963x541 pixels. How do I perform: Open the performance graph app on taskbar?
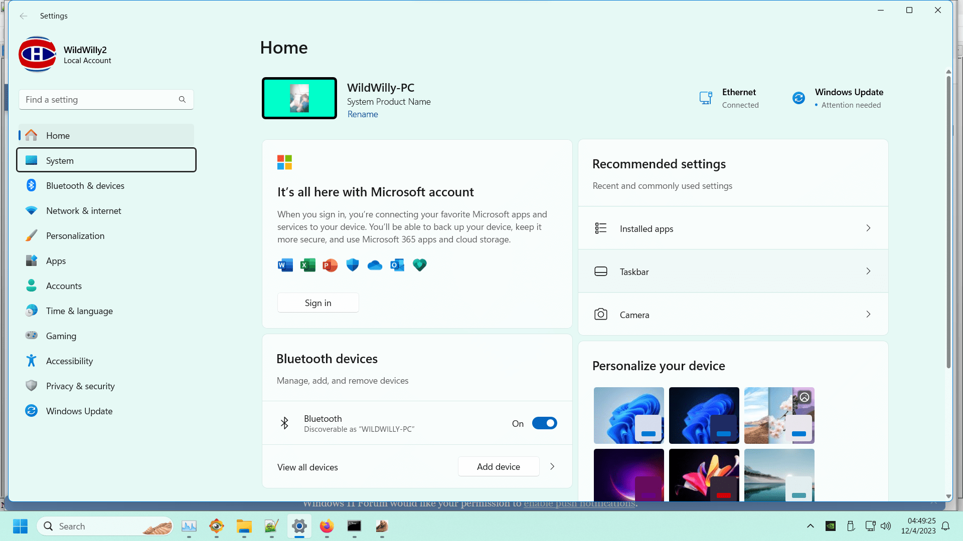189,526
